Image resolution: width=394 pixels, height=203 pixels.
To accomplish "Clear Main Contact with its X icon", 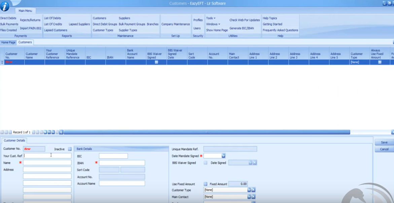I will coord(254,197).
